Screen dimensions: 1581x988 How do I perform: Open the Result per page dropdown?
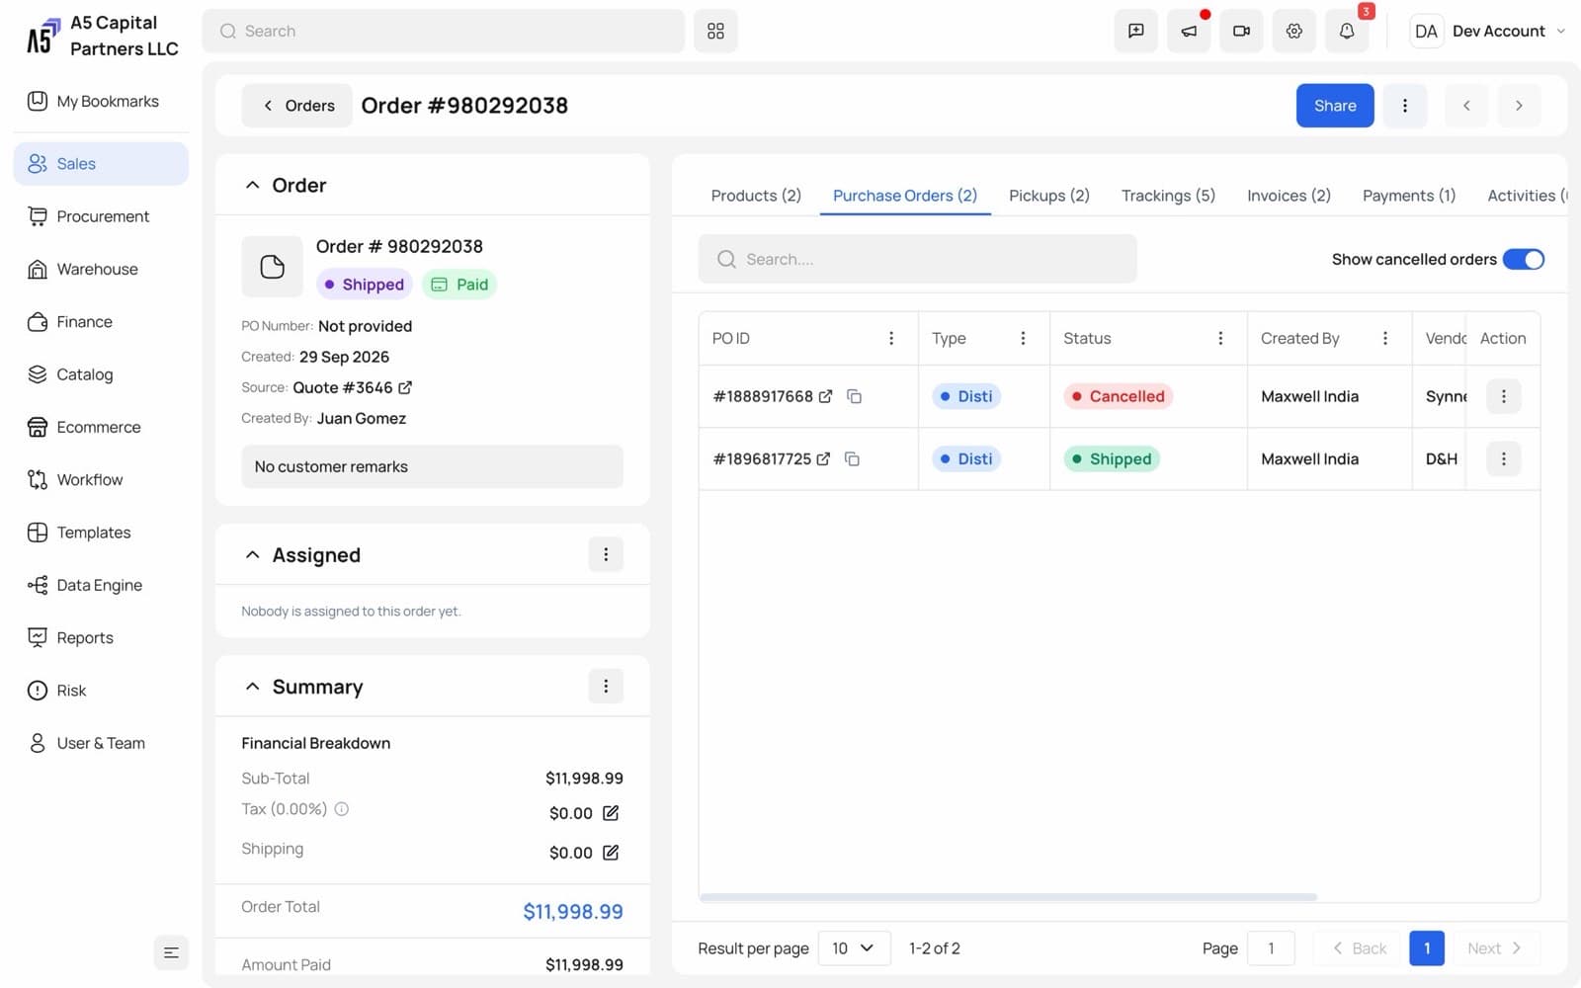(x=854, y=948)
